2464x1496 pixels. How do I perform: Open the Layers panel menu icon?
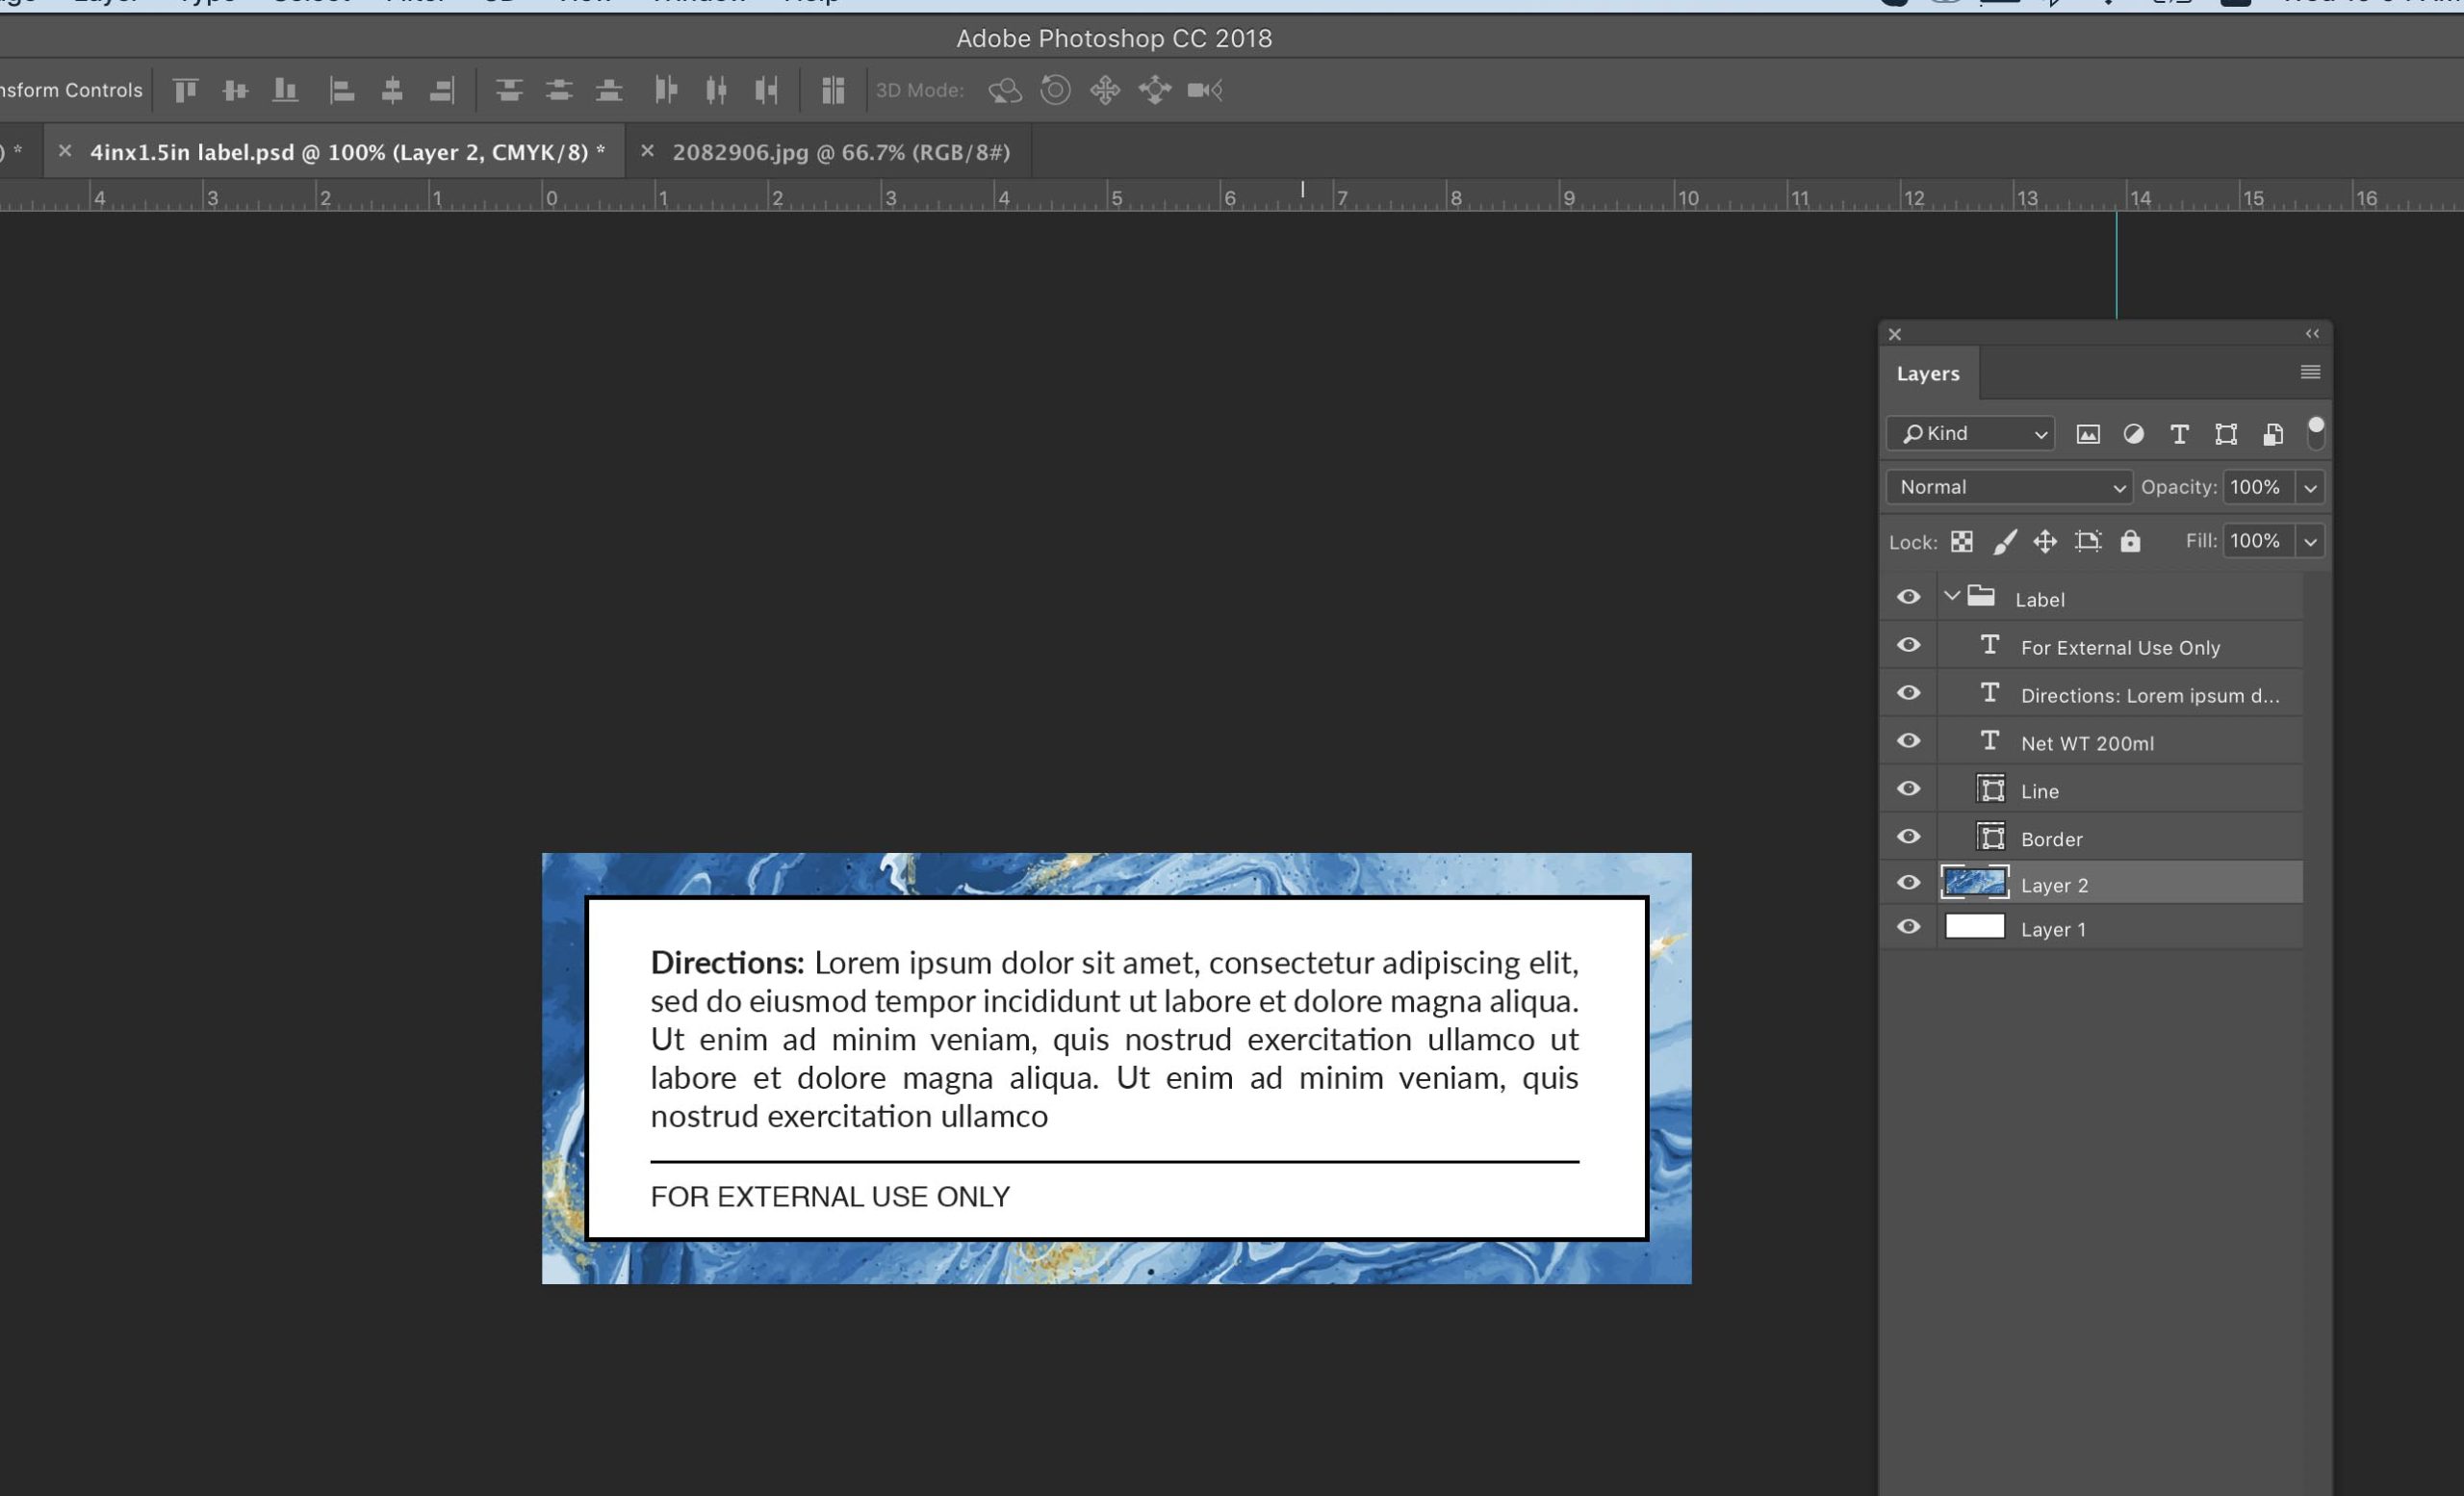(x=2309, y=373)
